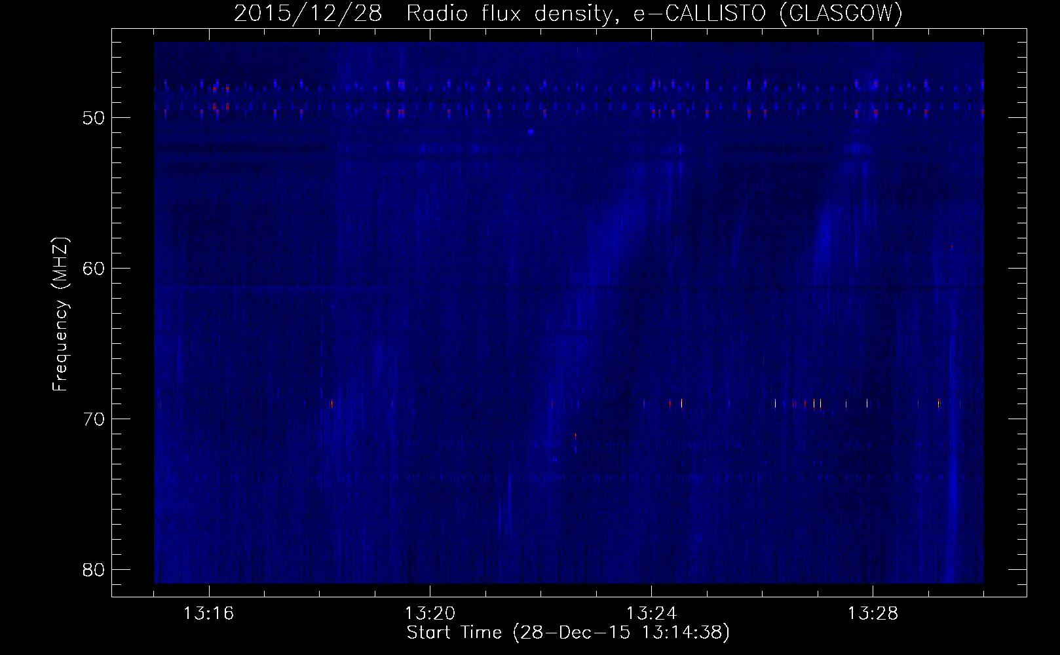Select the 50 frequency tick label
1060x655 pixels.
tap(94, 118)
